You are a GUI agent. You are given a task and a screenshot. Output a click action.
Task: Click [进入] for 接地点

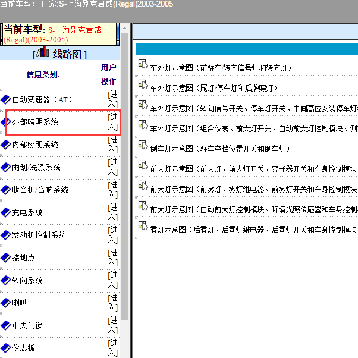click(113, 257)
